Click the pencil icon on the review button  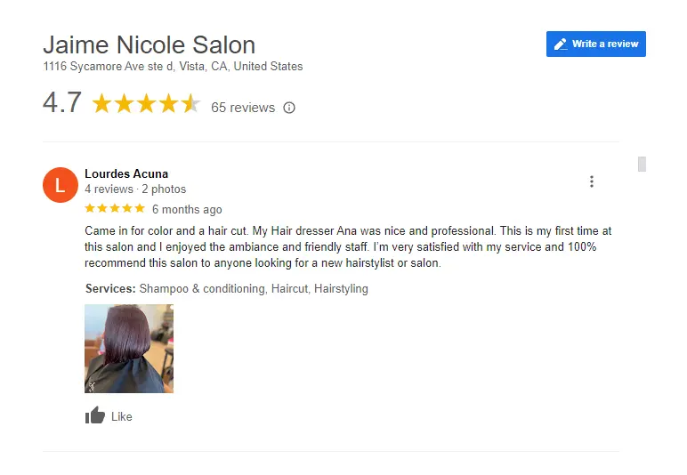point(561,44)
